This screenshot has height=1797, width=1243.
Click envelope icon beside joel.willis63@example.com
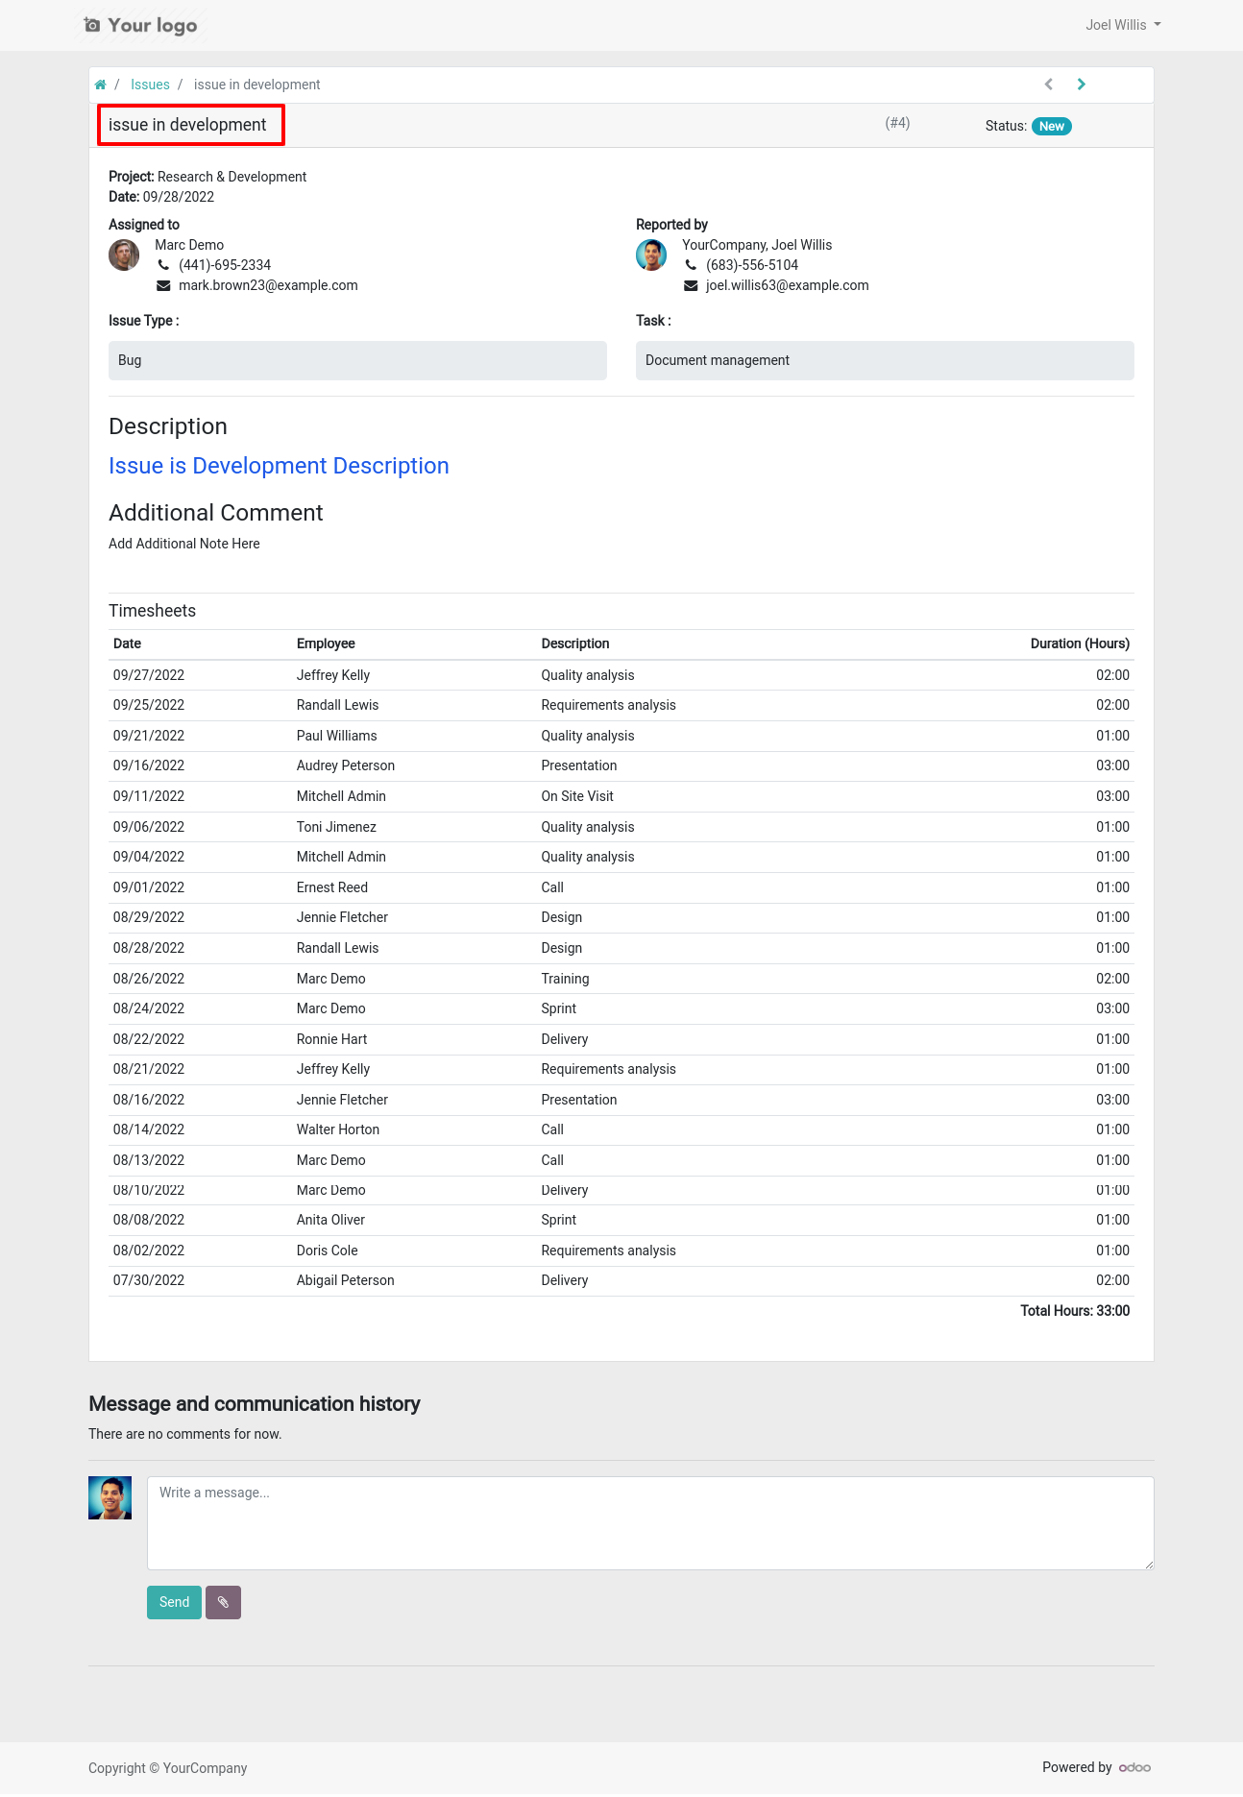click(x=691, y=285)
